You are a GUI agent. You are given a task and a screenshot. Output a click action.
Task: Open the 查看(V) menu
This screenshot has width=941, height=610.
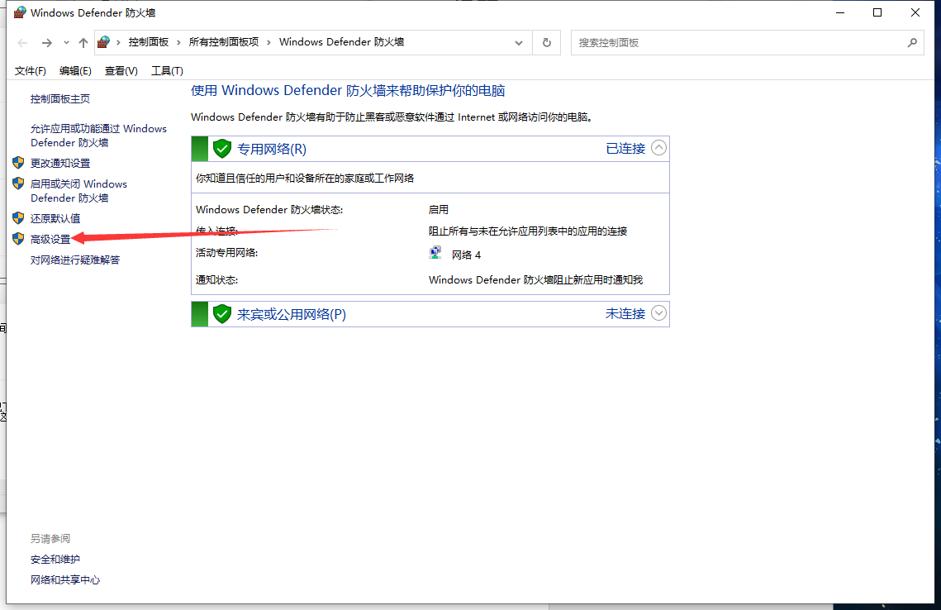click(x=121, y=70)
